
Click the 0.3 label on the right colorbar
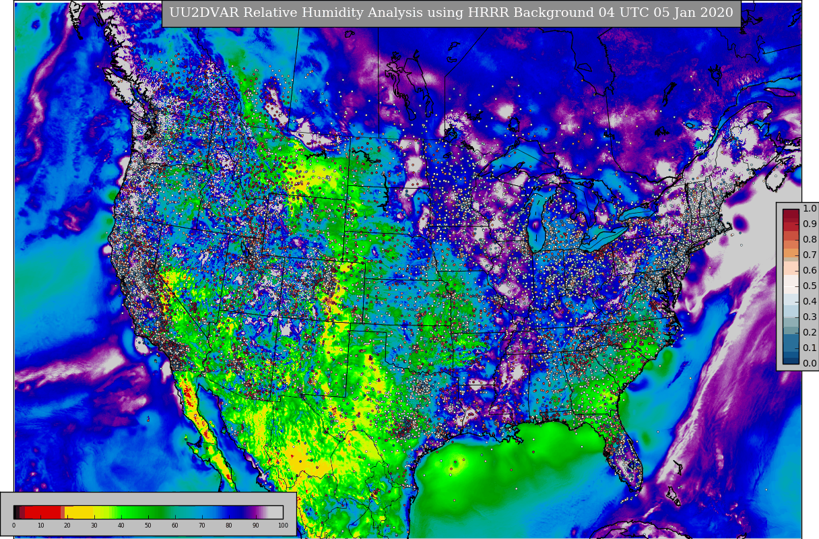click(810, 317)
